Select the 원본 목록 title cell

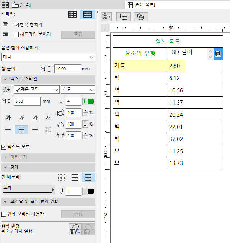coord(168,42)
